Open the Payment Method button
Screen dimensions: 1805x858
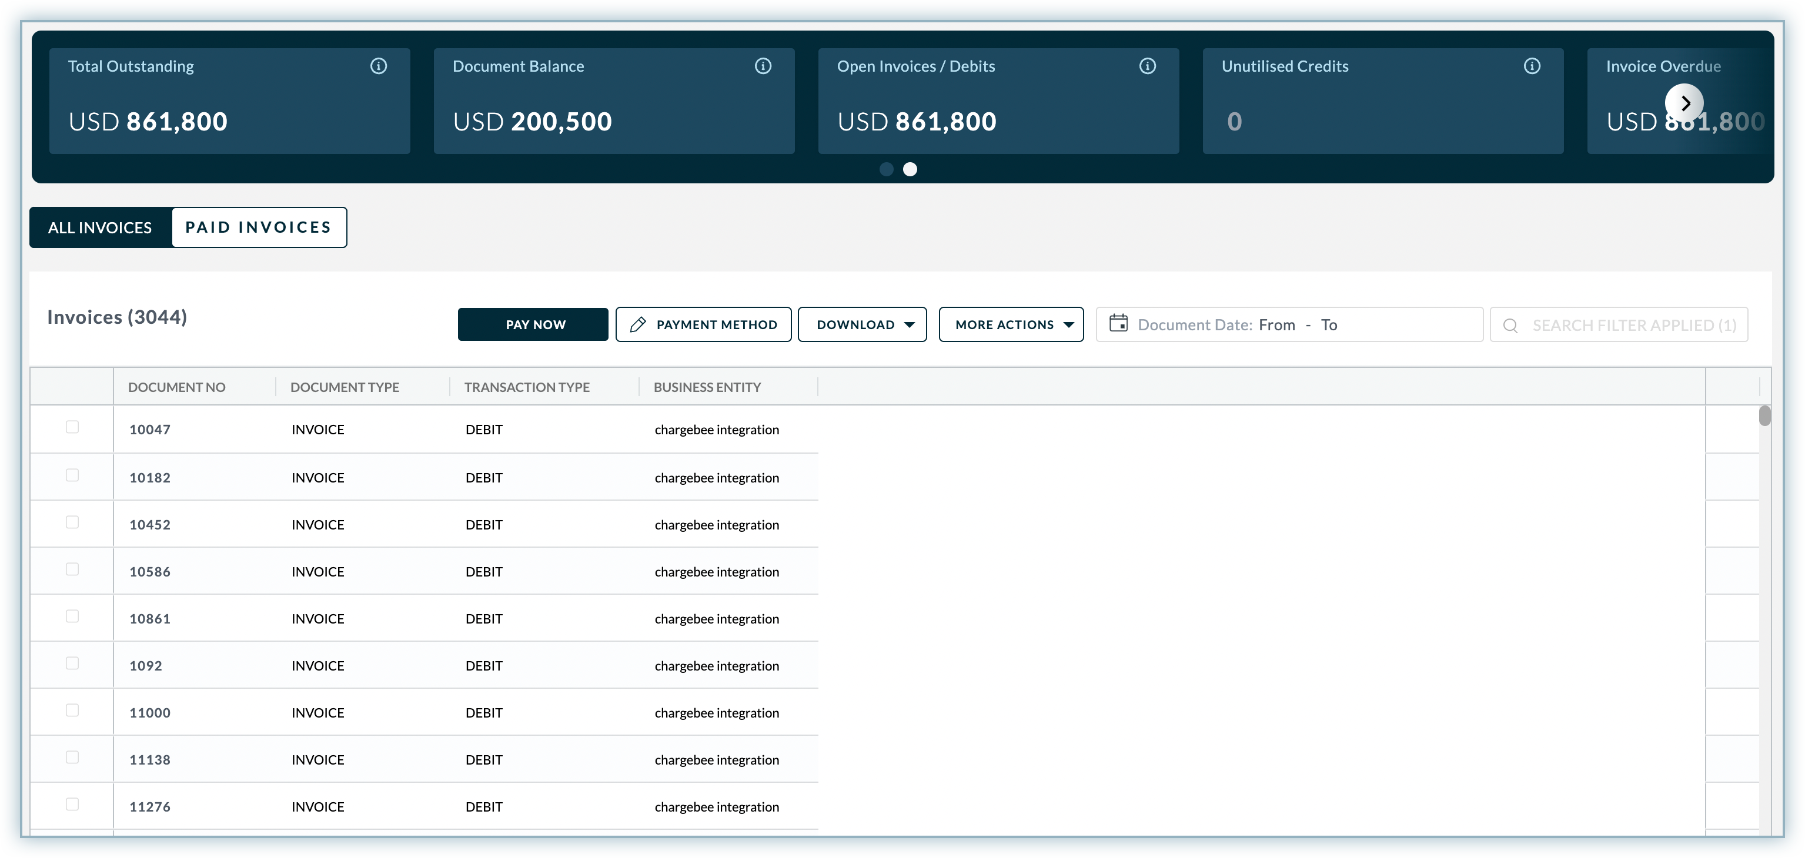pyautogui.click(x=704, y=324)
